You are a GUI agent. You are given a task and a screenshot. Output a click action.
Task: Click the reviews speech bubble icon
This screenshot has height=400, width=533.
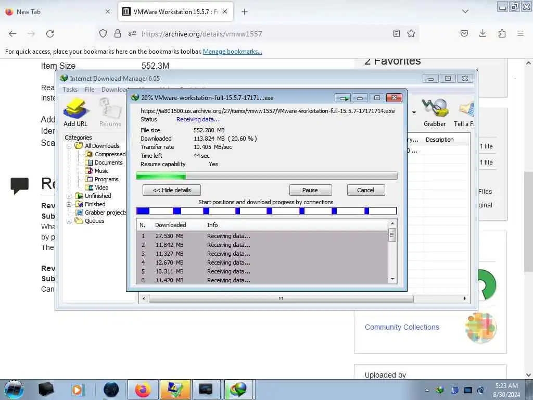pos(19,186)
